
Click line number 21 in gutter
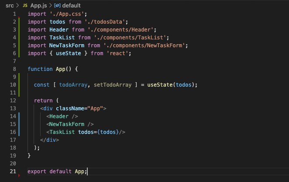13,171
